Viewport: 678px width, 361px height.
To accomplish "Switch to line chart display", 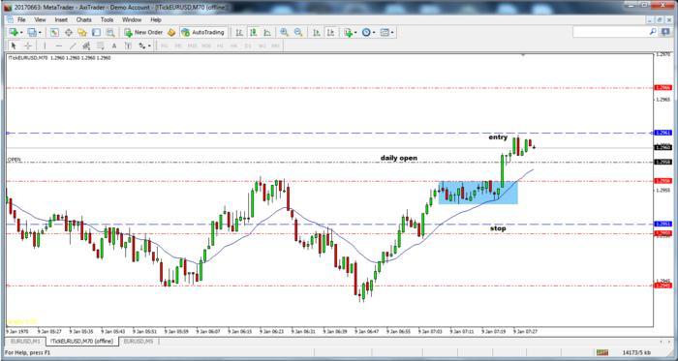I will tap(267, 32).
